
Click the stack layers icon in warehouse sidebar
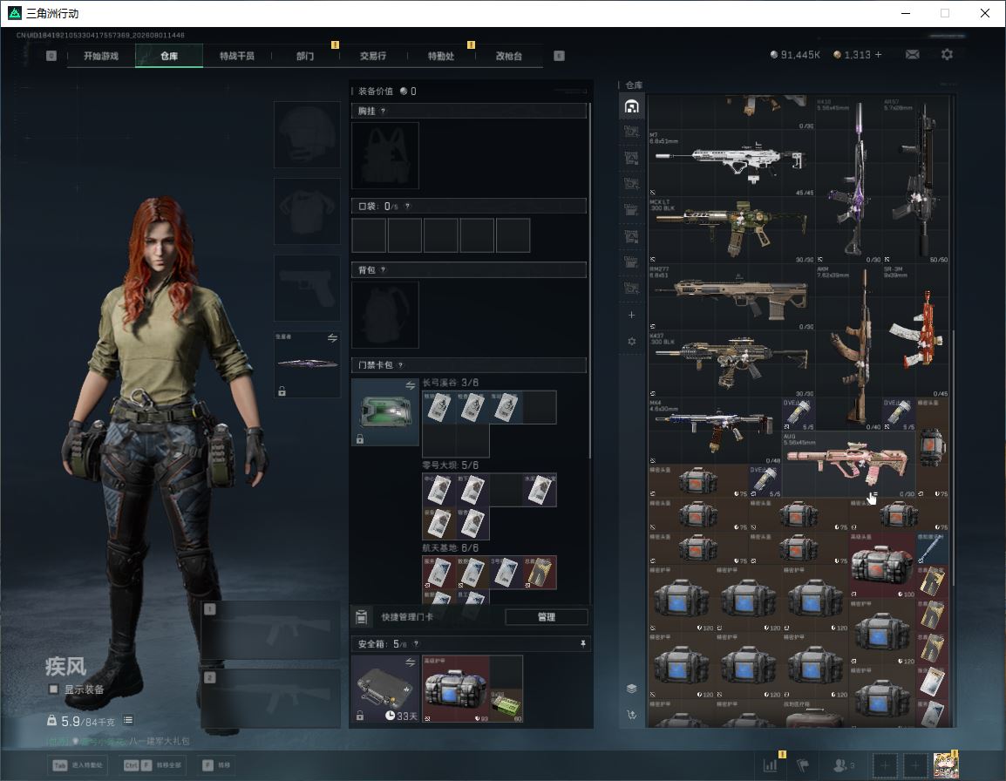[x=632, y=689]
